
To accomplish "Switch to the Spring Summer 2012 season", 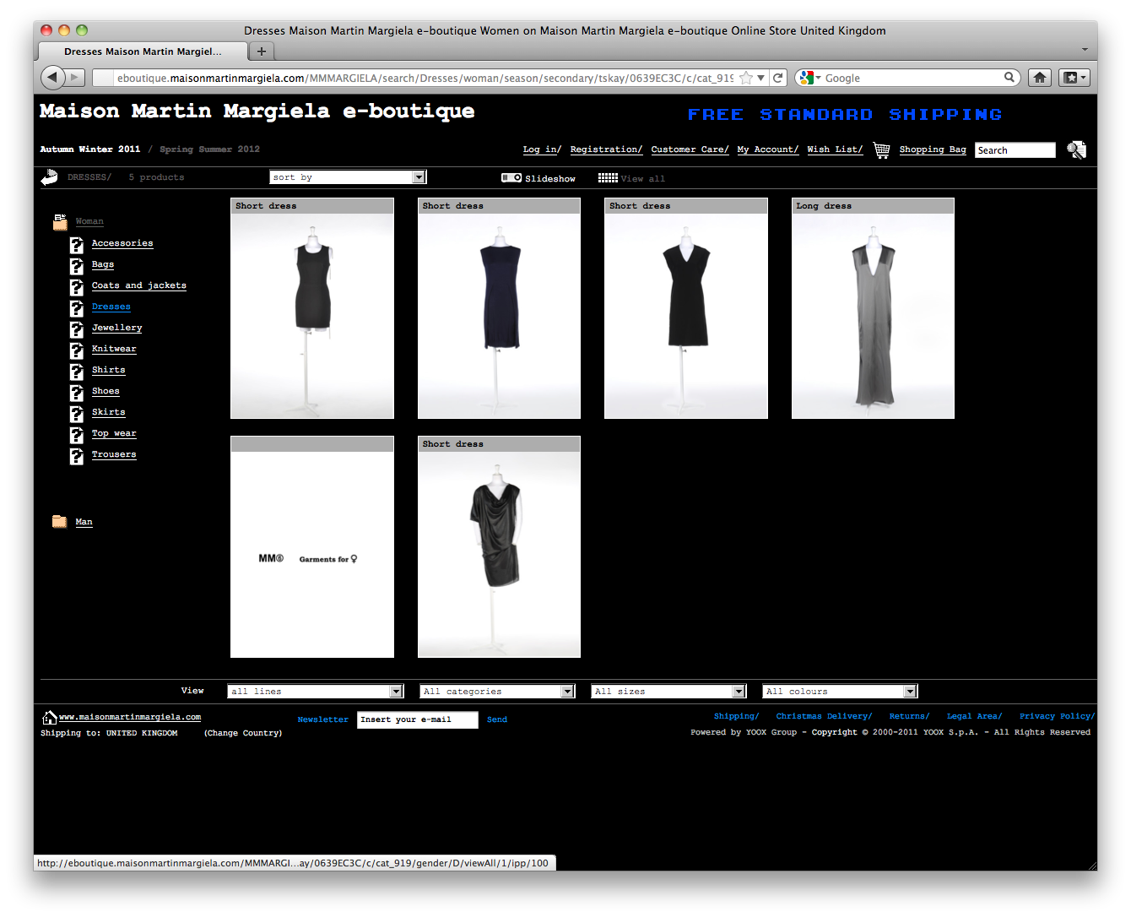I will pos(208,149).
